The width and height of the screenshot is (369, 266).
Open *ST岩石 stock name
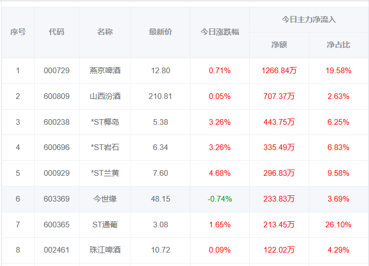(x=105, y=147)
